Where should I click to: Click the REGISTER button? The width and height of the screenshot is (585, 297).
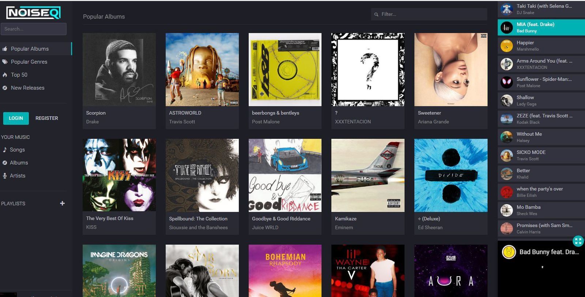coord(47,118)
